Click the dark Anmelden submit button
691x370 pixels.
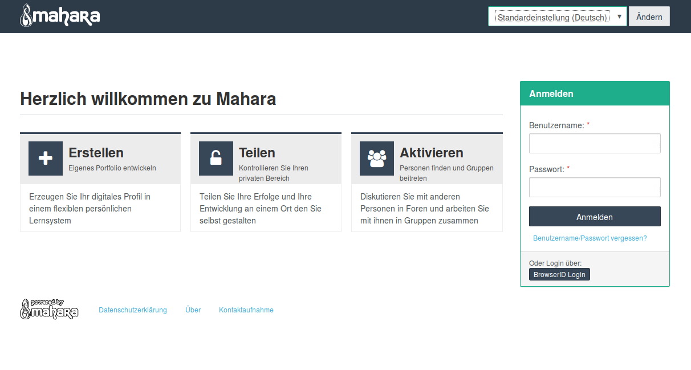pyautogui.click(x=595, y=217)
